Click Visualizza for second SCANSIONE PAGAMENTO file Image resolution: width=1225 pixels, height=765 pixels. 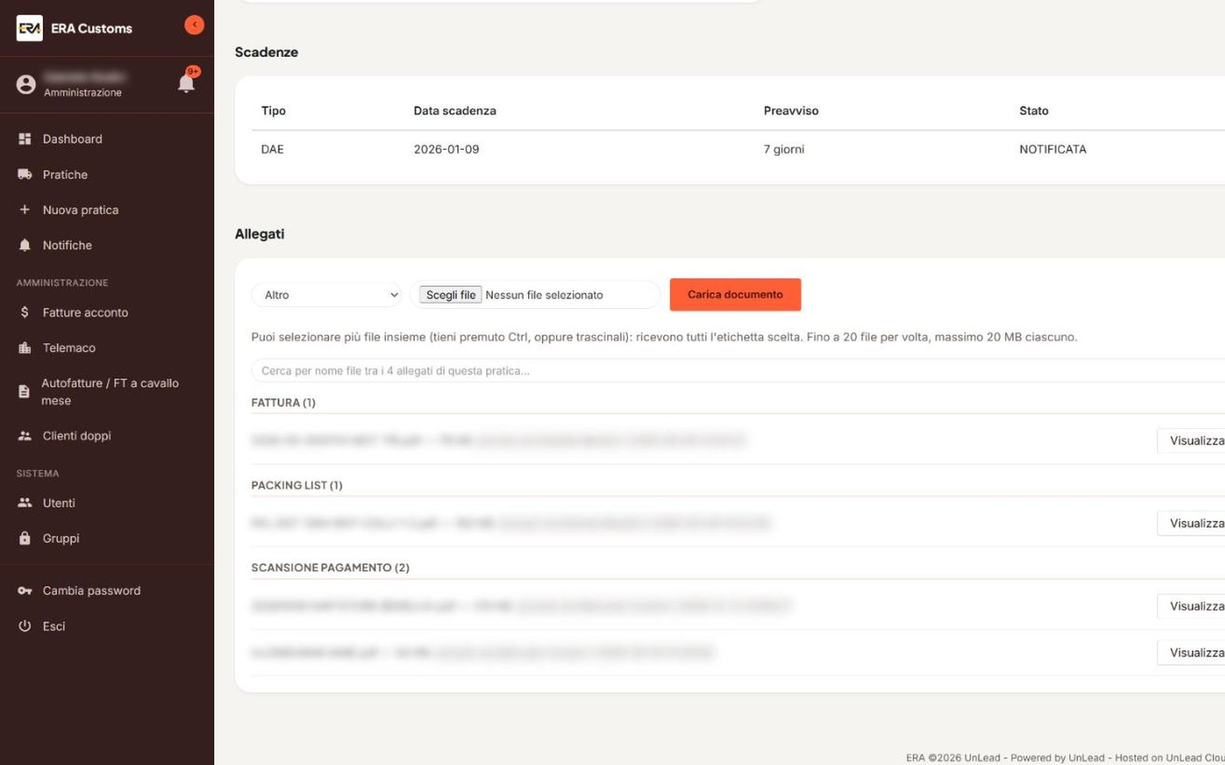[1191, 653]
